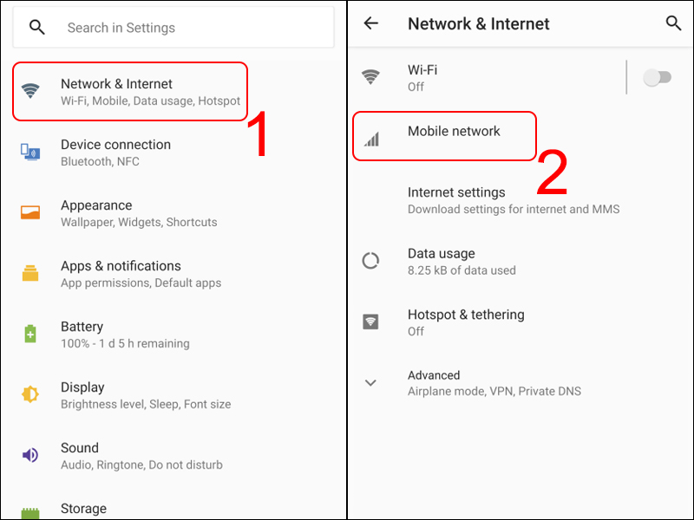This screenshot has width=694, height=520.
Task: Click the Search in Settings field
Action: [173, 28]
